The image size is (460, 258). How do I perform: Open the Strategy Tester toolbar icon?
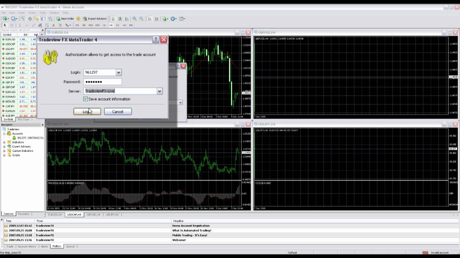pos(50,19)
